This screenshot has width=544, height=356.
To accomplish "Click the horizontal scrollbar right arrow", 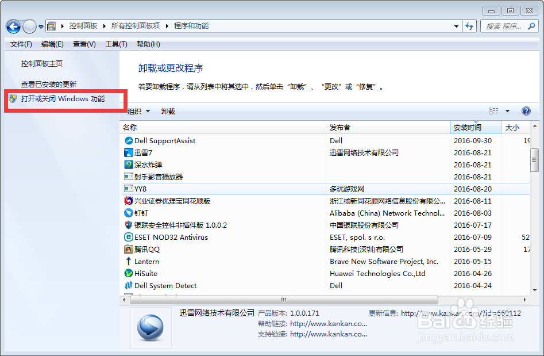I will [x=524, y=300].
